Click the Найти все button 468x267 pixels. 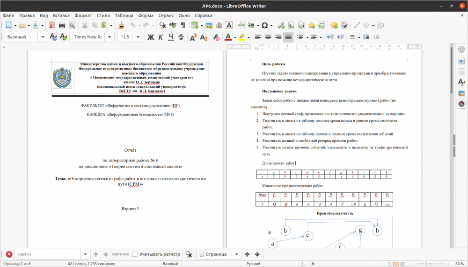(x=120, y=254)
